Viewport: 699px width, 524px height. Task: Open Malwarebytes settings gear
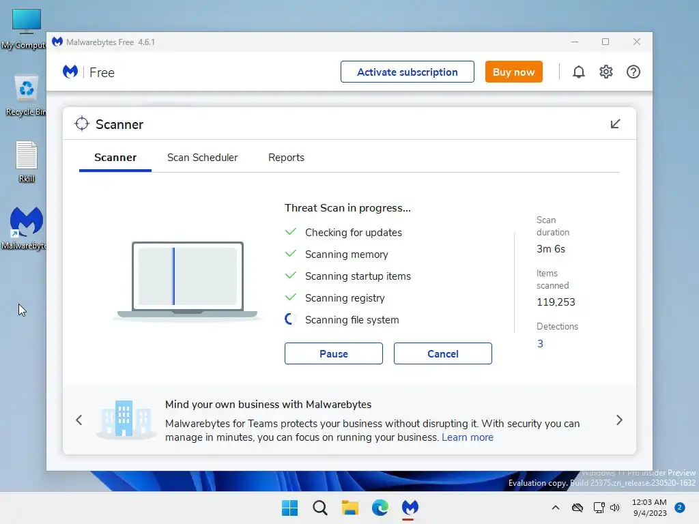click(605, 72)
